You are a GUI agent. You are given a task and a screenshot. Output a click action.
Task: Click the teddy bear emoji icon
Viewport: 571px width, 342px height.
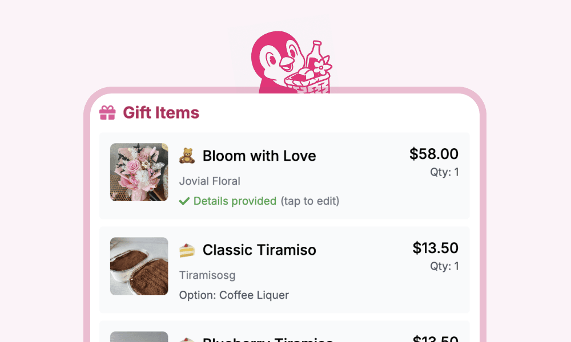pyautogui.click(x=187, y=156)
